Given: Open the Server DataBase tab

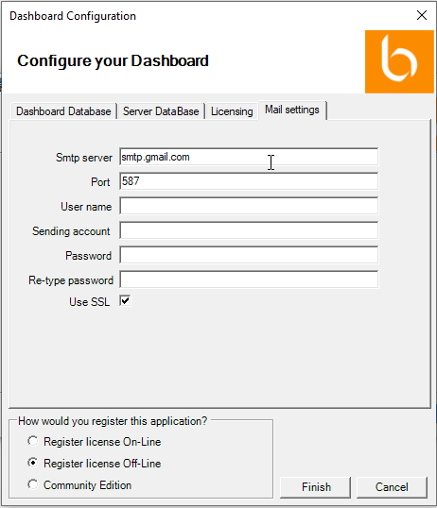Looking at the screenshot, I should click(161, 111).
